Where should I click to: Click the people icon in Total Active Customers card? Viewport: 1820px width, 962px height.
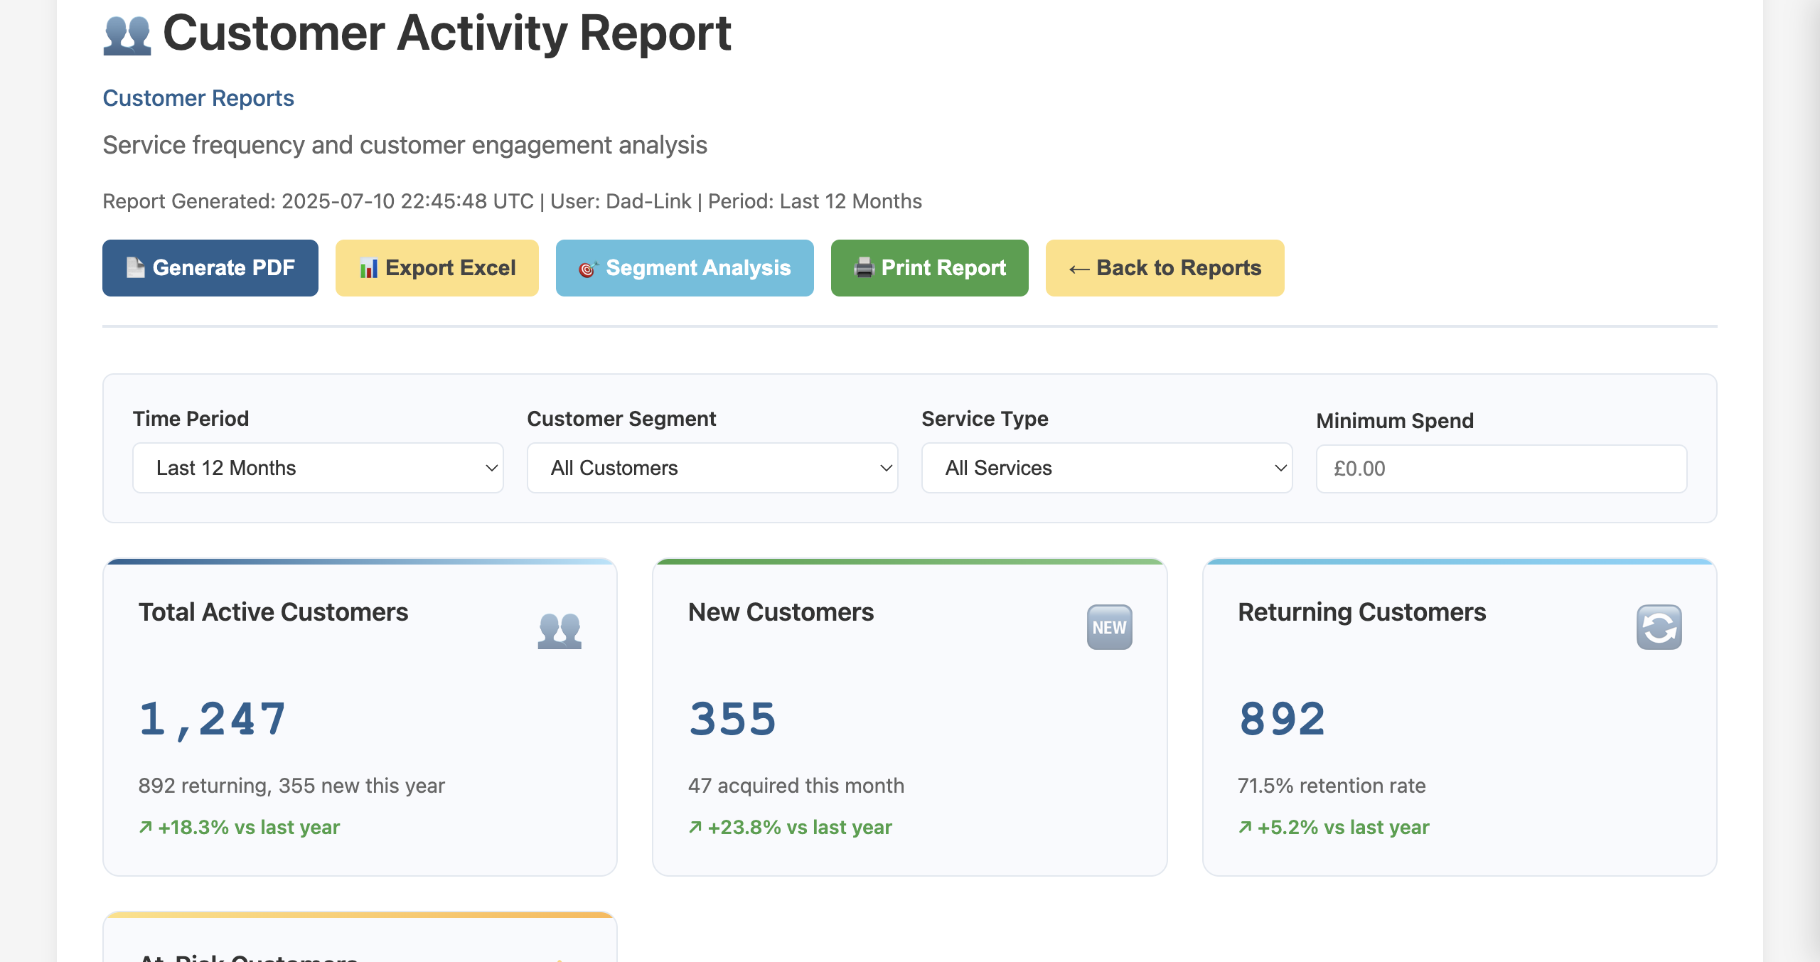[560, 629]
